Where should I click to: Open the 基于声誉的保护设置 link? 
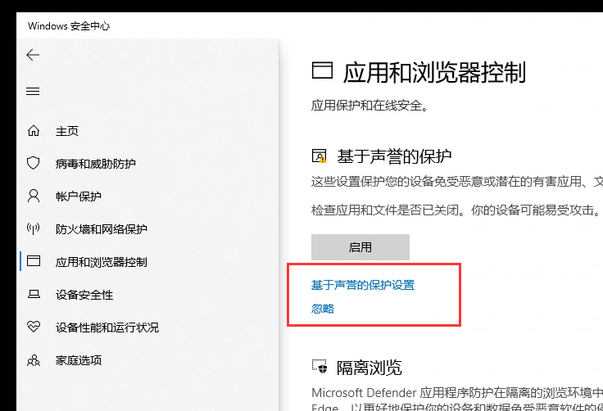[x=363, y=285]
